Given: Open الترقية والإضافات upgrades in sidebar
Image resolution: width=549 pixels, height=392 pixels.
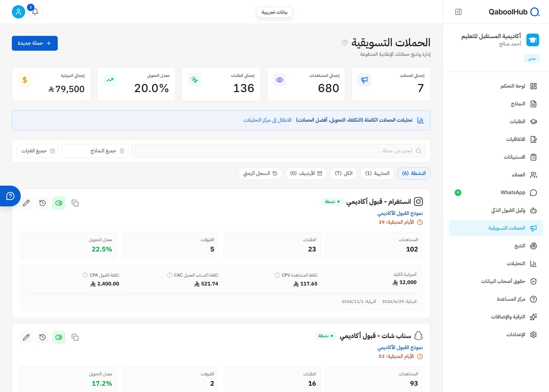Looking at the screenshot, I should click(x=496, y=317).
